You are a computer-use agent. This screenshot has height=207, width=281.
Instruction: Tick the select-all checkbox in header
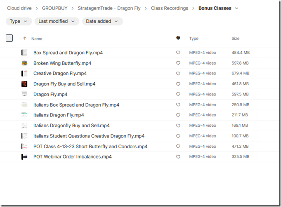(x=9, y=38)
